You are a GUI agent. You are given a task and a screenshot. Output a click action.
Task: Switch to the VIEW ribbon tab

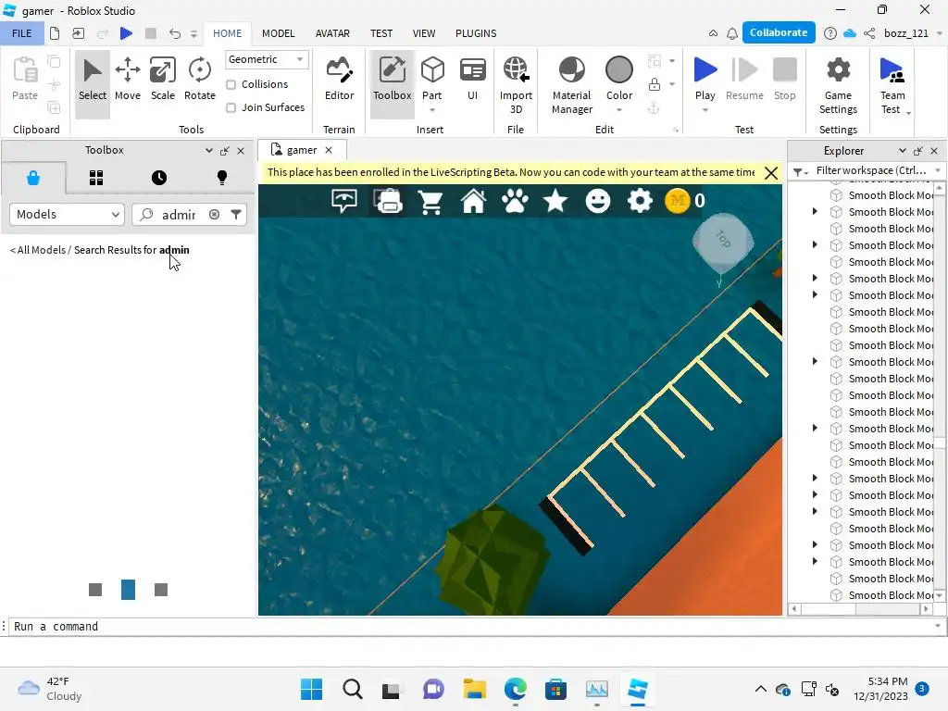tap(424, 33)
